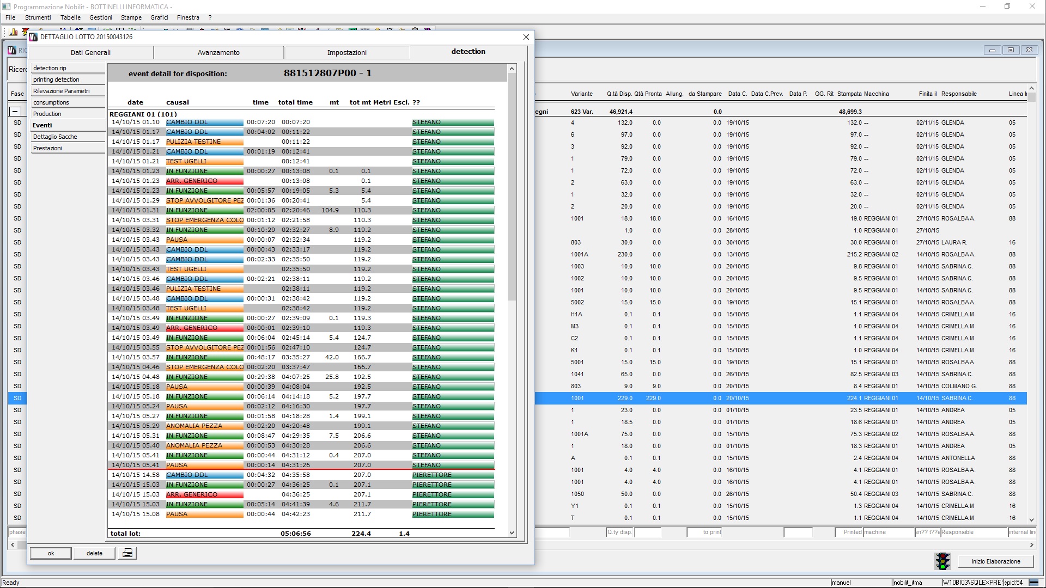The image size is (1046, 588).
Task: Open the File menu
Action: point(10,17)
